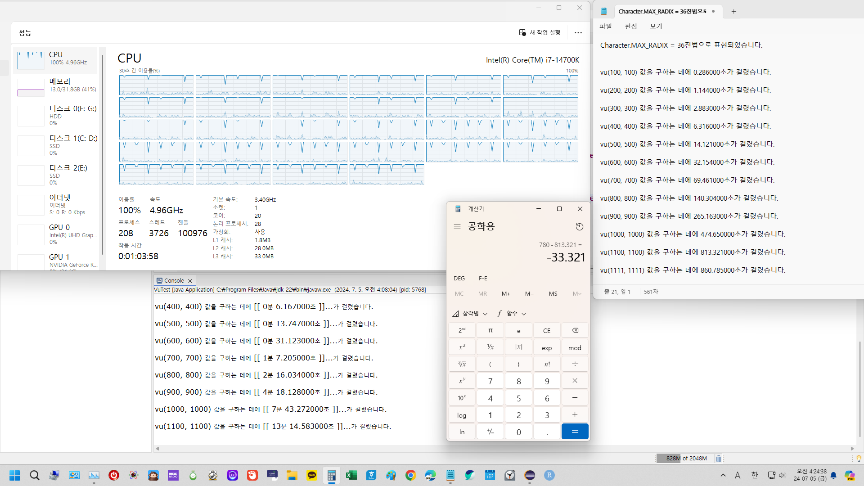Select the Console tab

coord(174,280)
